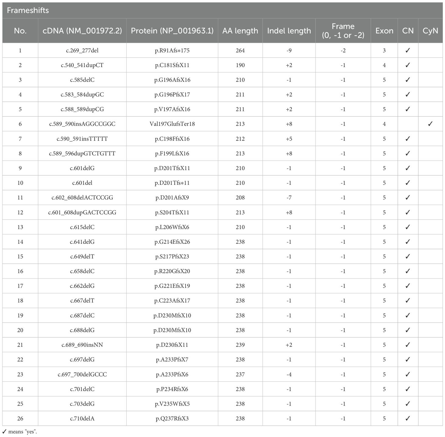
Task: Click the CN checkmark in the c.269_277del row
Action: coord(408,51)
